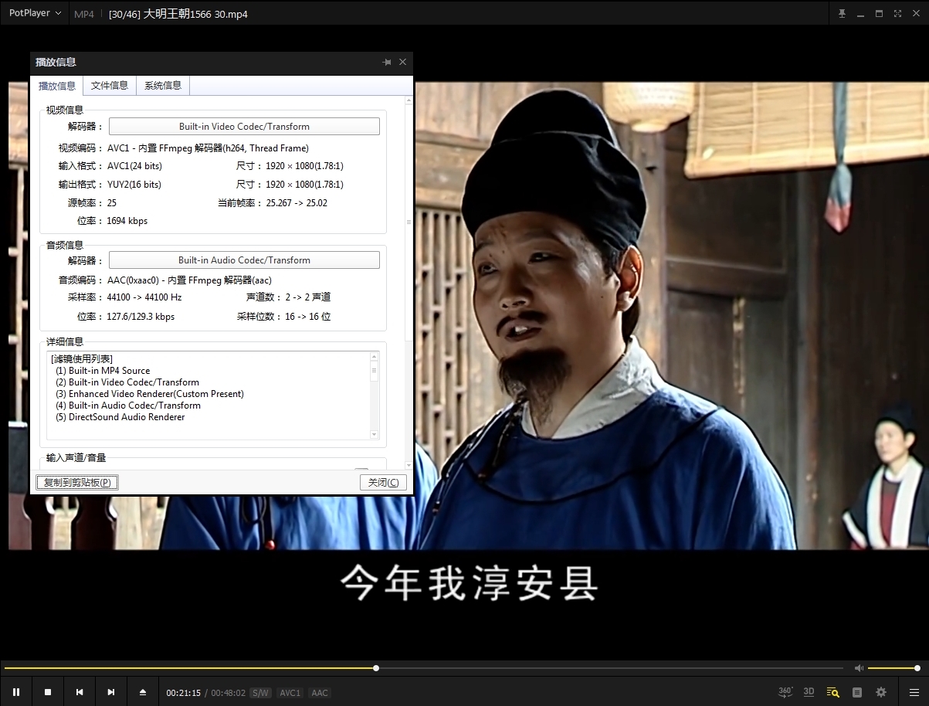Click the detail list scroll-down arrow

375,435
